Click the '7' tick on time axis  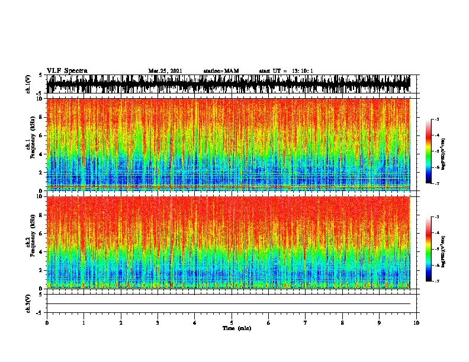306,323
